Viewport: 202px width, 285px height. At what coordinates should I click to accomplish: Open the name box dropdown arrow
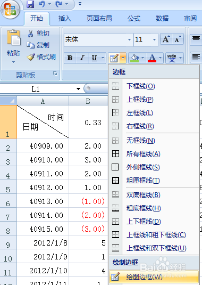[x=78, y=89]
